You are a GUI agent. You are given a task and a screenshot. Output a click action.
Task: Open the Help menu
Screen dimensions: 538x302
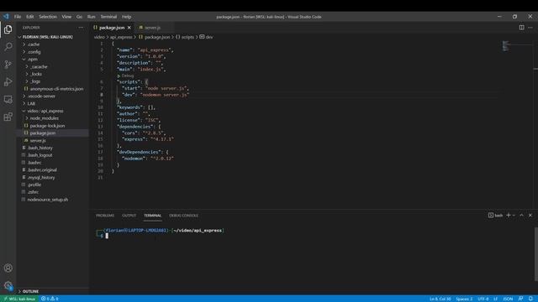coord(126,17)
